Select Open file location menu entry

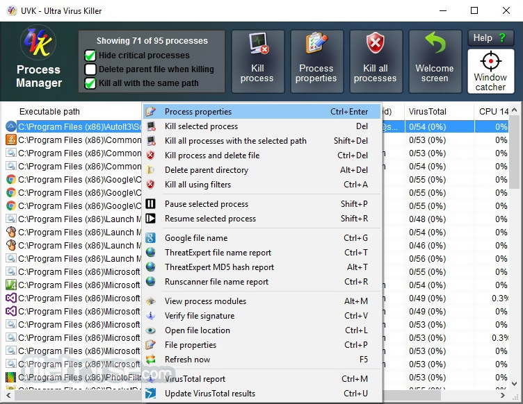click(x=261, y=330)
